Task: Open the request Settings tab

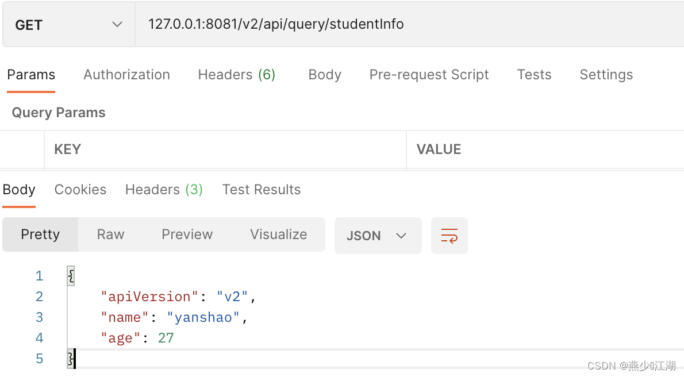Action: tap(606, 75)
